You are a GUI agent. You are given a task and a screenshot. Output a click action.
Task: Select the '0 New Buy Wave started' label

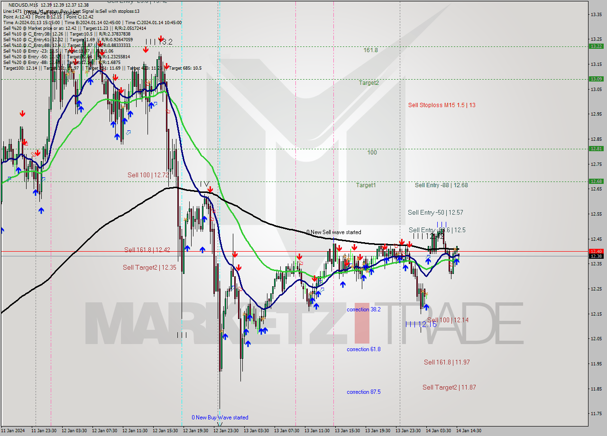220,418
